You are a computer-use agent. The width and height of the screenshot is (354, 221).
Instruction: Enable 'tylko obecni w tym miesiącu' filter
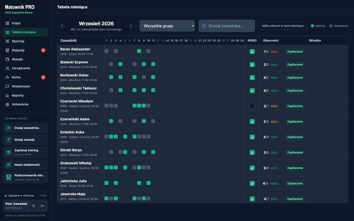click(x=282, y=26)
